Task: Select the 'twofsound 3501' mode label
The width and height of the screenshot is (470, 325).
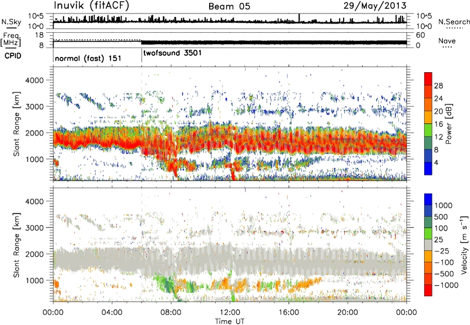Action: point(172,53)
